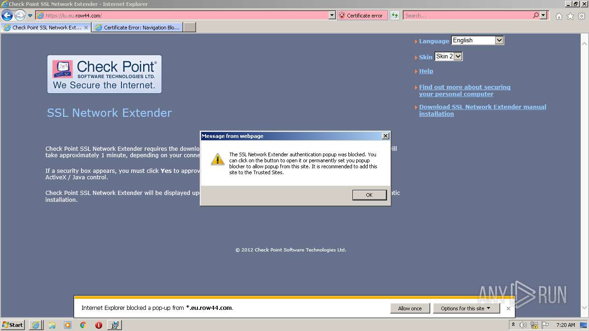Open the installer taskbar icon
The height and width of the screenshot is (331, 589).
pos(115,325)
